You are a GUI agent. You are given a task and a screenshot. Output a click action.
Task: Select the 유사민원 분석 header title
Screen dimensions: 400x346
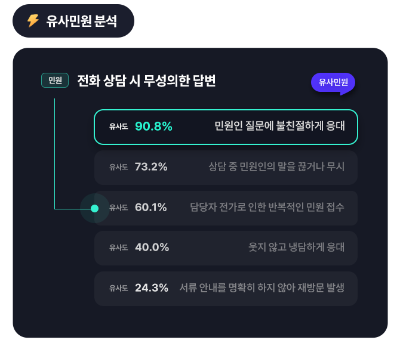pyautogui.click(x=81, y=21)
